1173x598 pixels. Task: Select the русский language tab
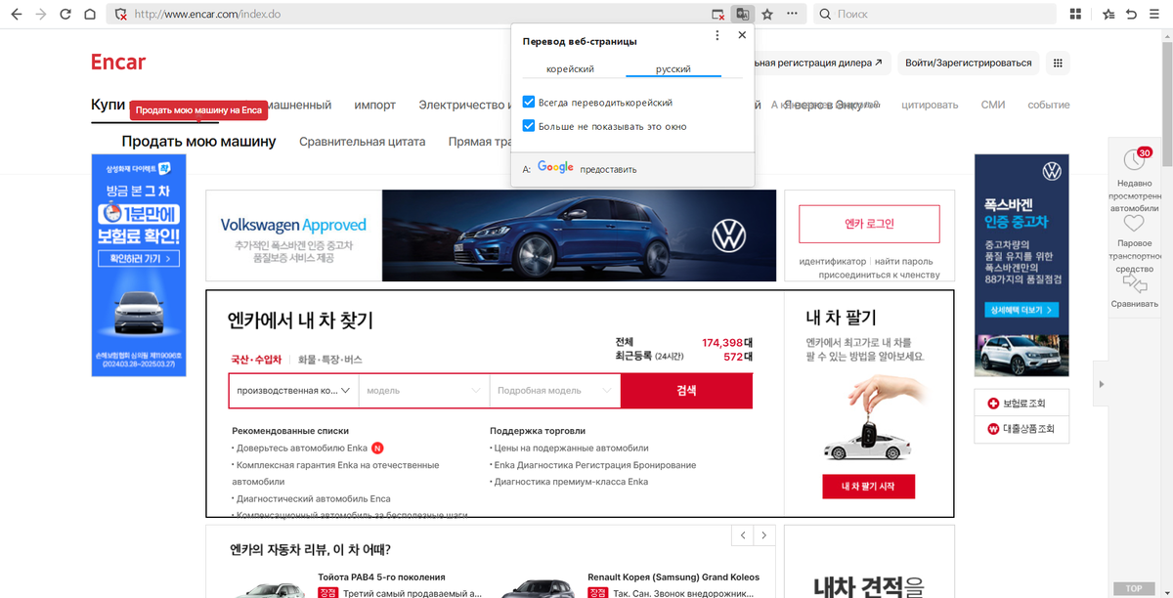pos(673,69)
